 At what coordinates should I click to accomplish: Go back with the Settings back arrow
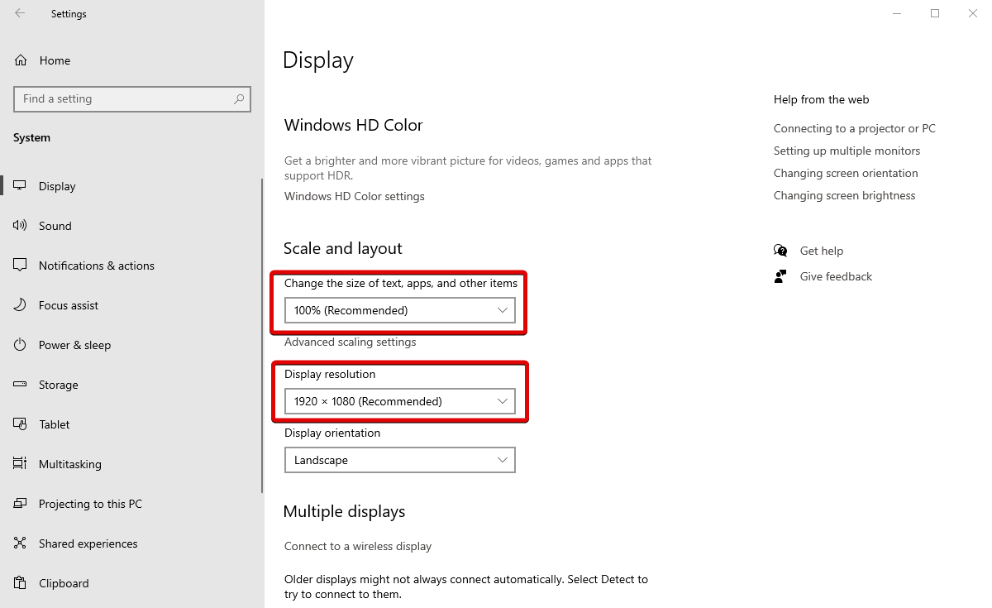coord(20,13)
